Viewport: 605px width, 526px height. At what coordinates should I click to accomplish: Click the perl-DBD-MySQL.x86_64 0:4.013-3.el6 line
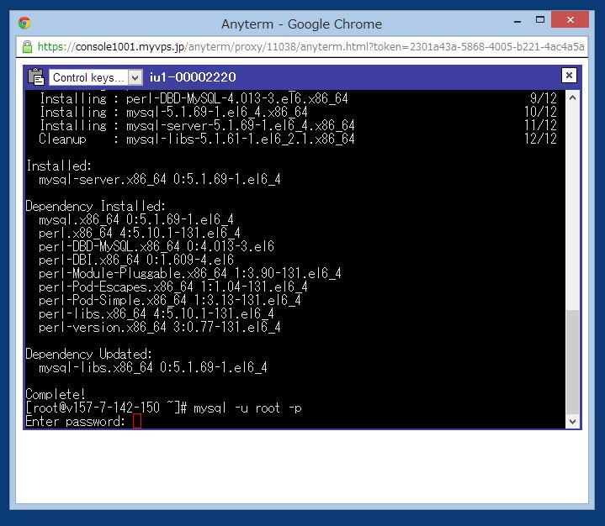[157, 246]
